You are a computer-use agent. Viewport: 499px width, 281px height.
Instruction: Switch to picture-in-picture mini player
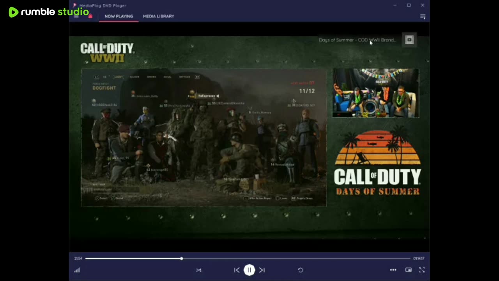[409, 270]
